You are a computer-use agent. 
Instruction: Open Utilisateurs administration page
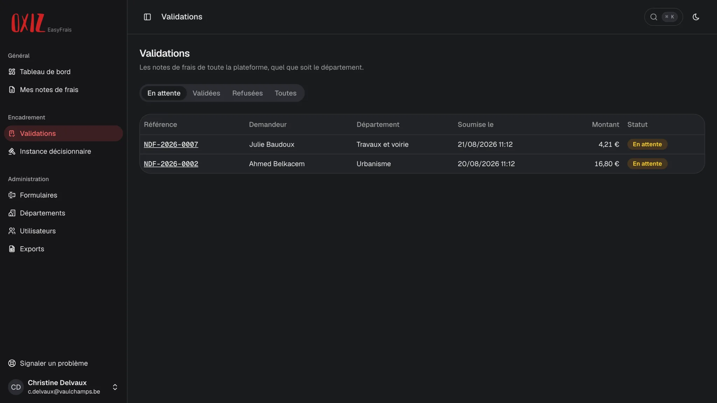(x=63, y=231)
